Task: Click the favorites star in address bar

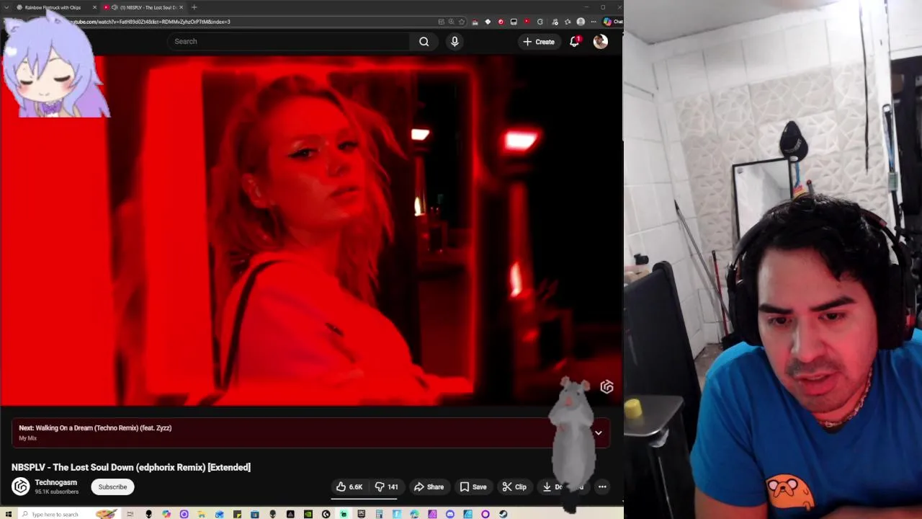Action: (462, 22)
